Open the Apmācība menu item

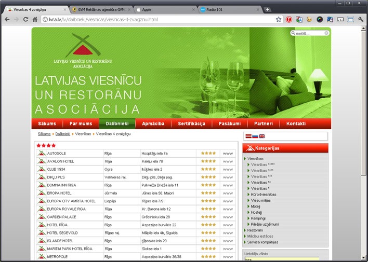click(x=153, y=123)
